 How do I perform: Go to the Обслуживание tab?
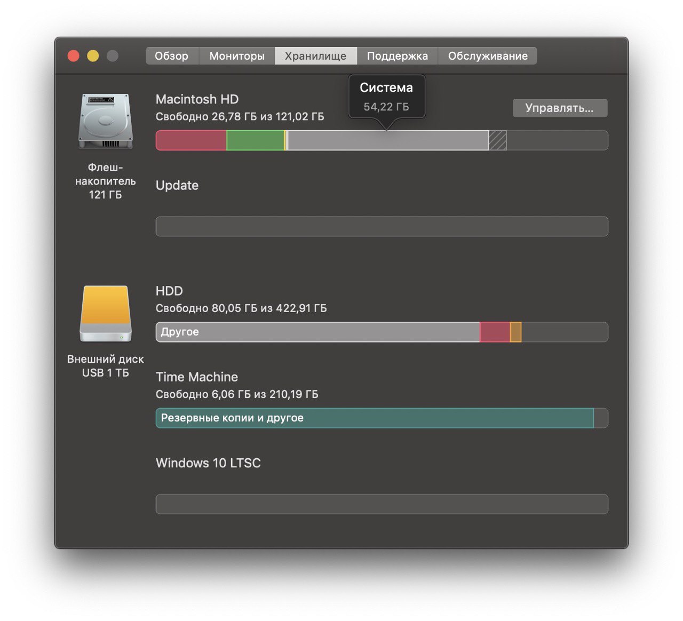(488, 56)
